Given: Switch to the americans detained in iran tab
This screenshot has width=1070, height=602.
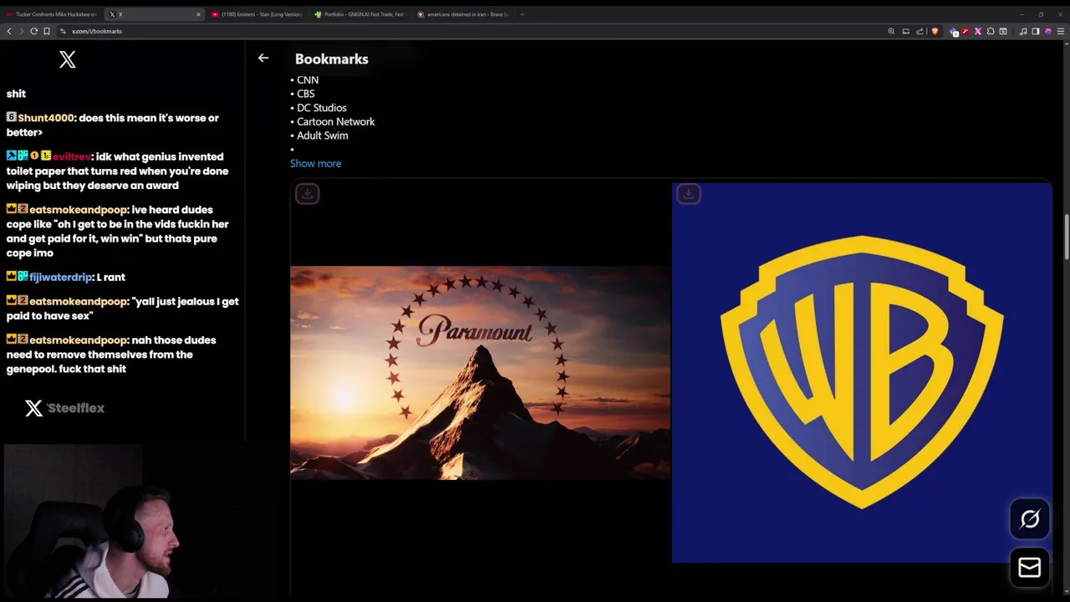Looking at the screenshot, I should (x=462, y=14).
